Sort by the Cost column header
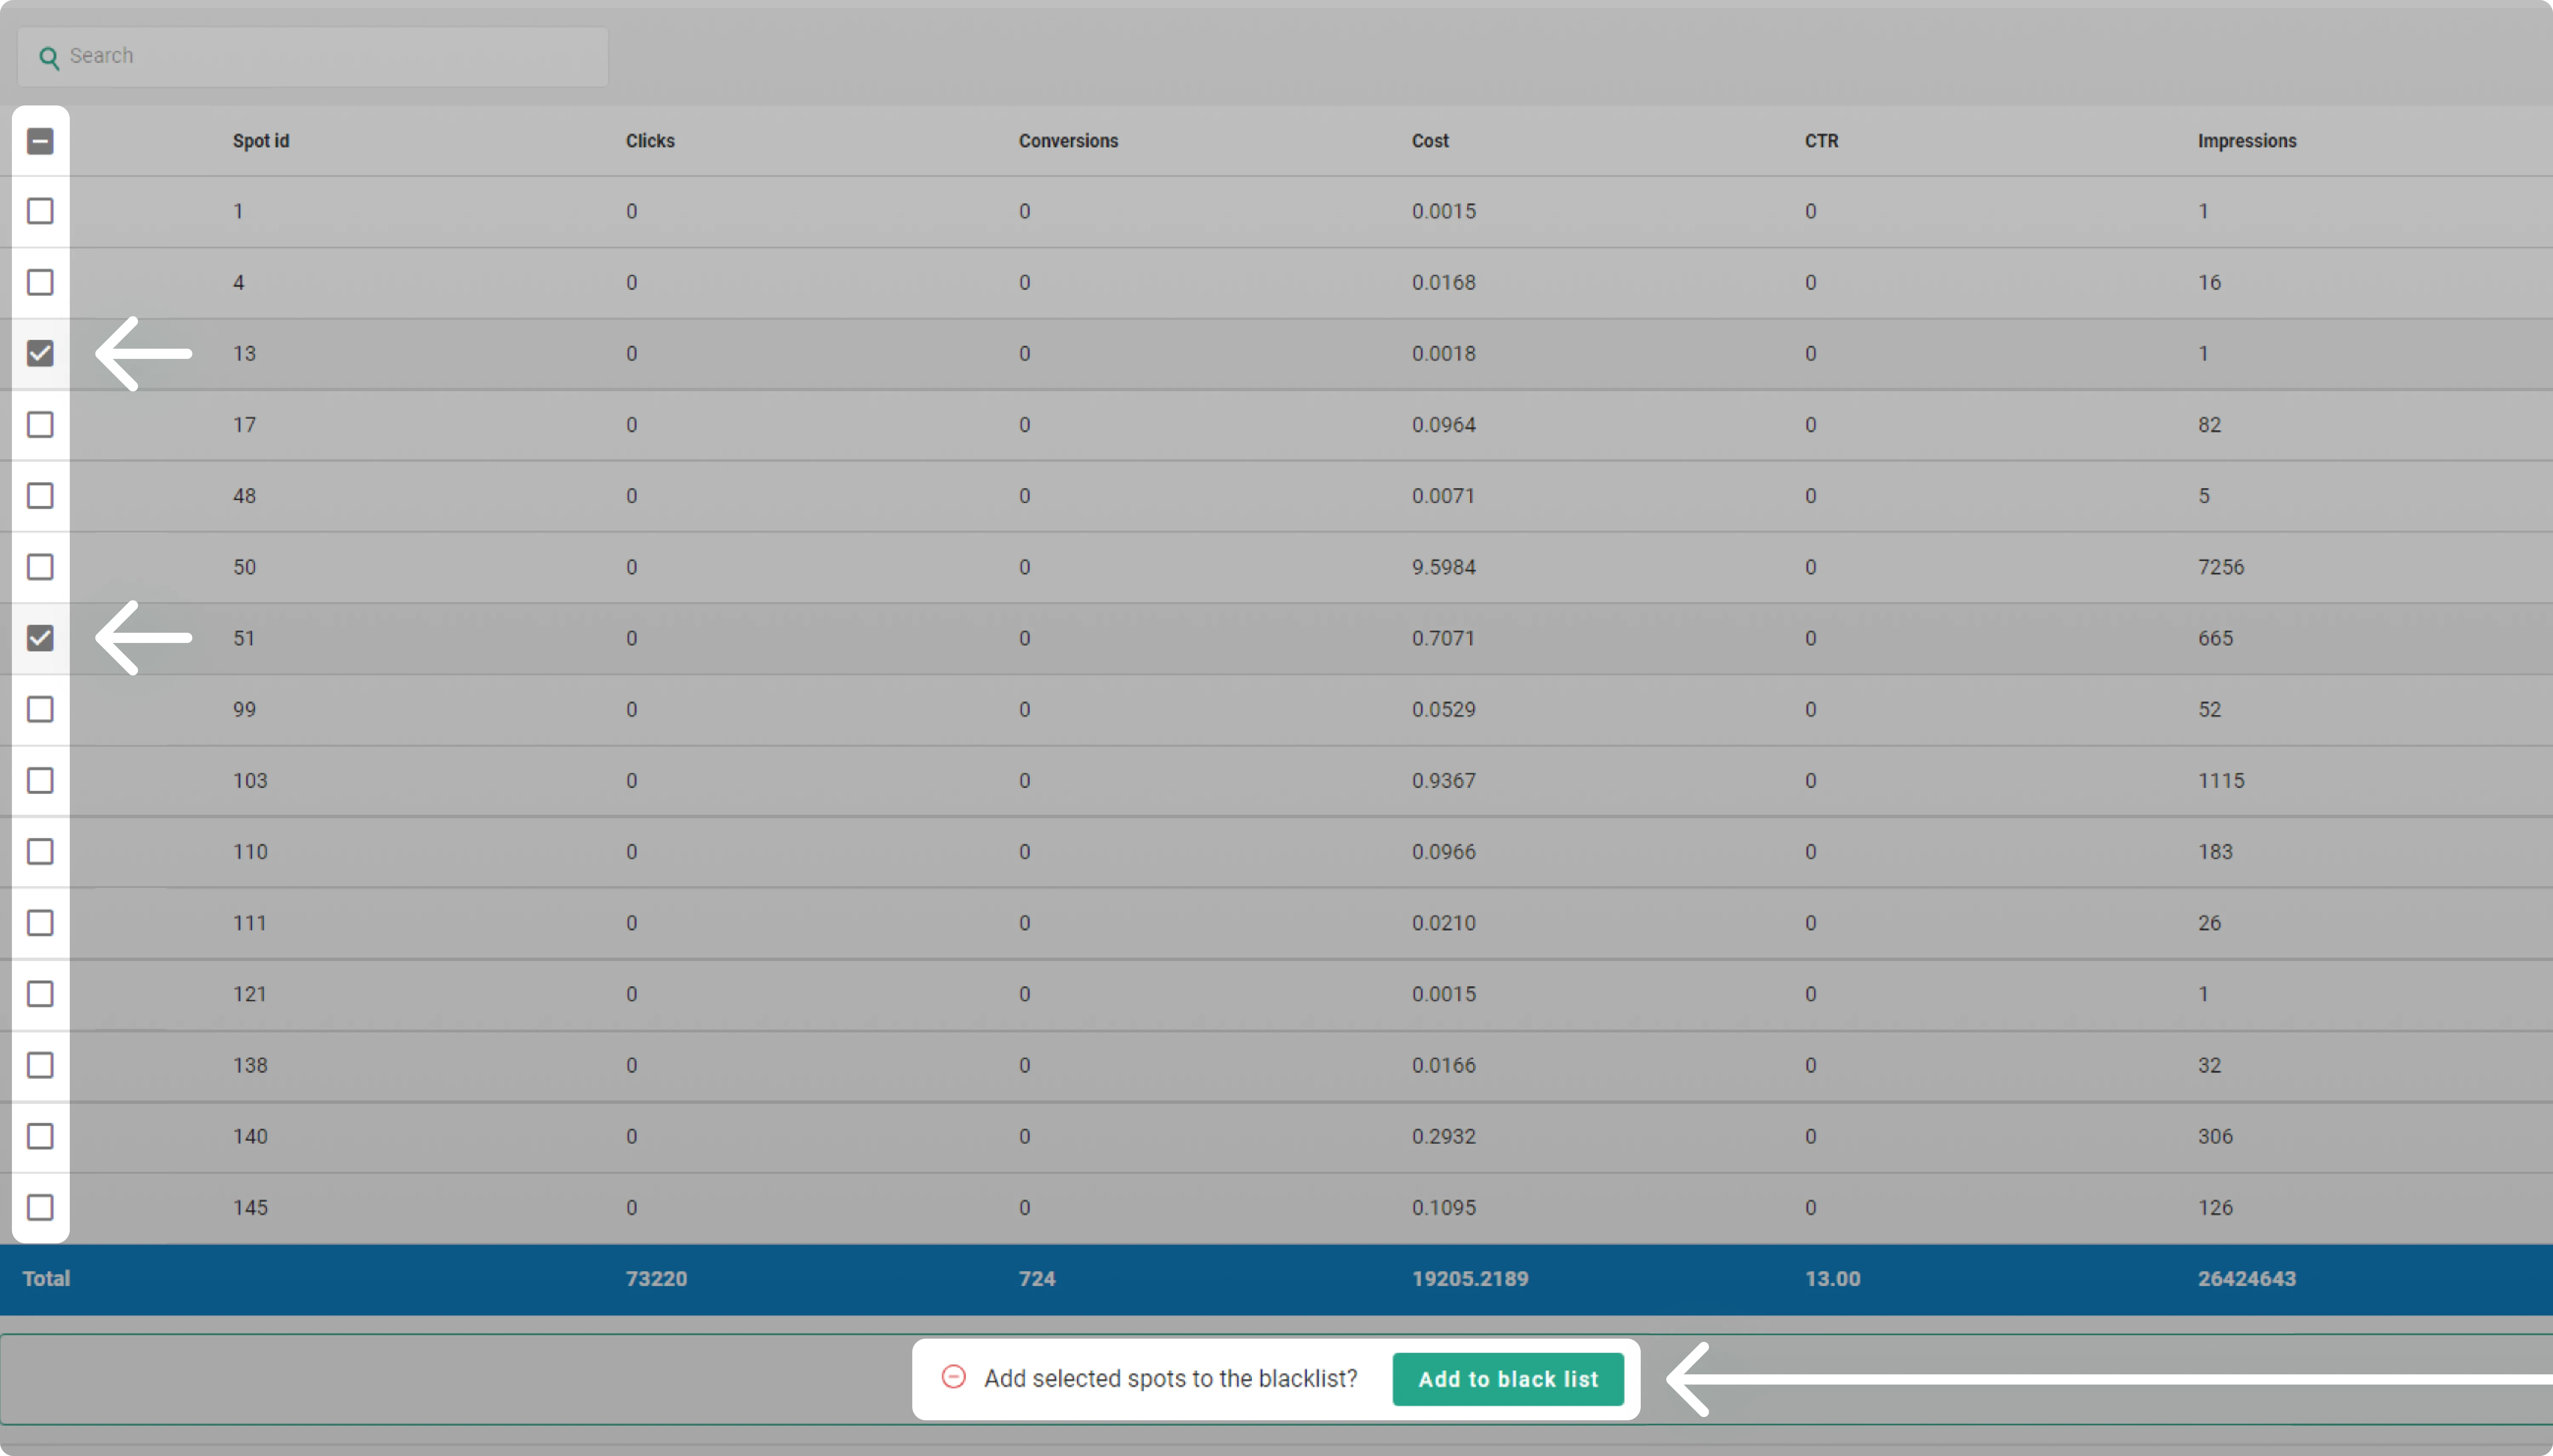The height and width of the screenshot is (1456, 2553). click(1430, 141)
